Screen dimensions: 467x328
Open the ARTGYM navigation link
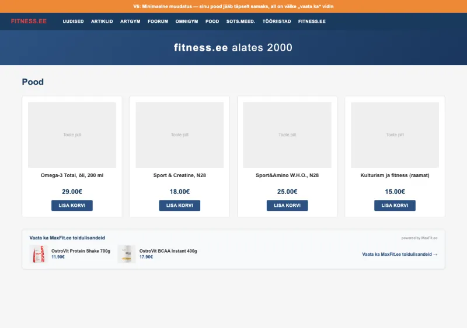point(130,21)
